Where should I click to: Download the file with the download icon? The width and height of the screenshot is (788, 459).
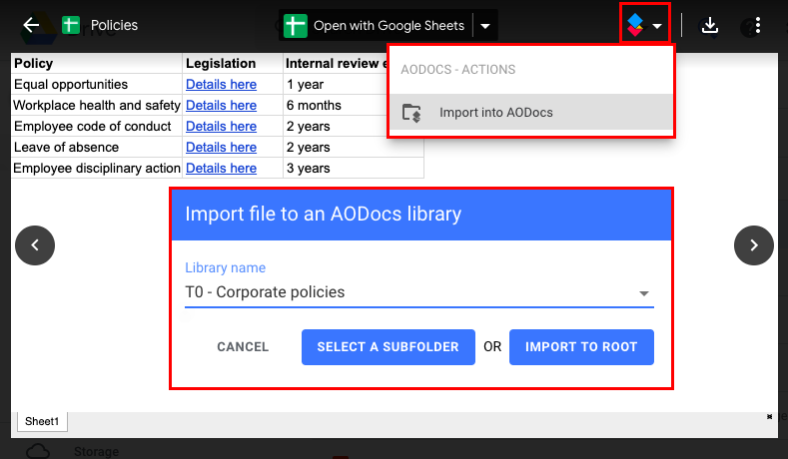(710, 25)
